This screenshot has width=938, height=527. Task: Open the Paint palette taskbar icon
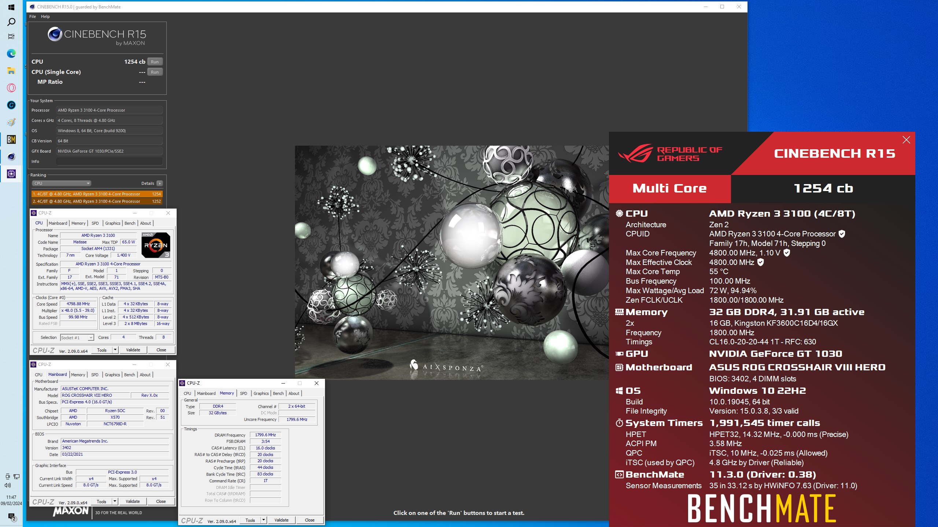click(x=11, y=122)
